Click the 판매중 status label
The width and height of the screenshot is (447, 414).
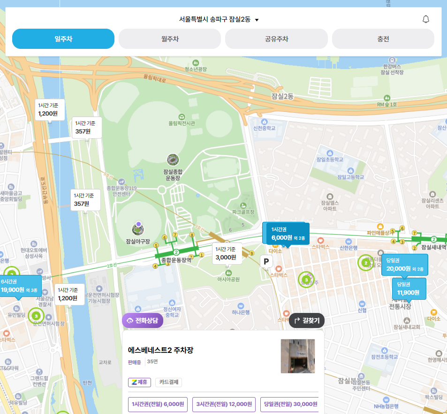[134, 362]
